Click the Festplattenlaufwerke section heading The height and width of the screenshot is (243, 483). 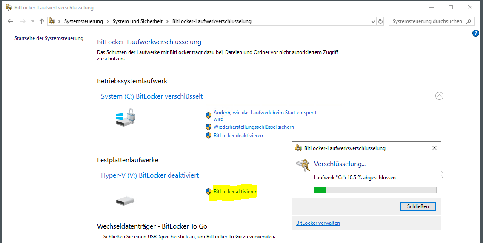128,160
